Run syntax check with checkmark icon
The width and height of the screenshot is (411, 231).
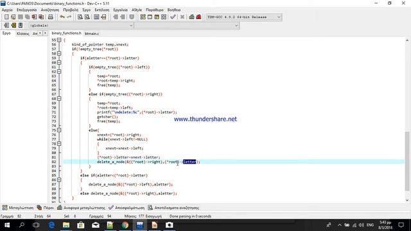[173, 17]
